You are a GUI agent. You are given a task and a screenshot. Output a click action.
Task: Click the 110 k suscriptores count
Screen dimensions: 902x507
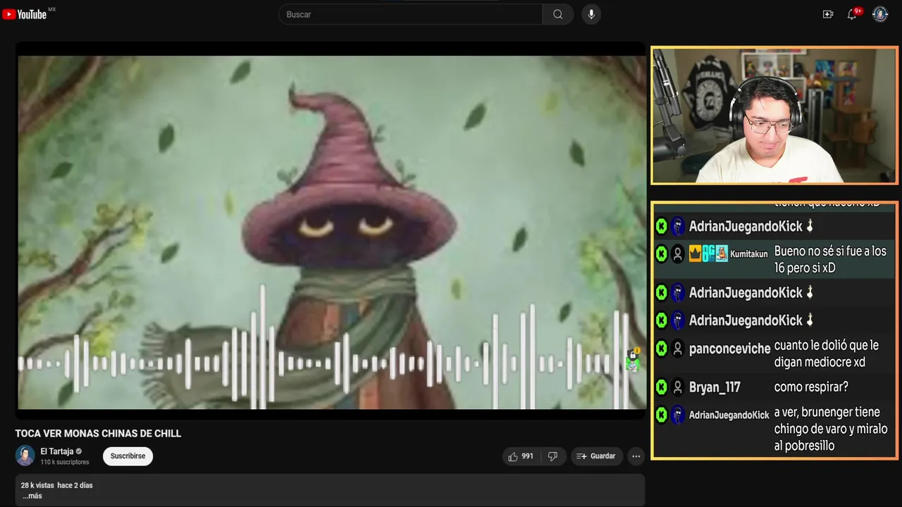[65, 462]
